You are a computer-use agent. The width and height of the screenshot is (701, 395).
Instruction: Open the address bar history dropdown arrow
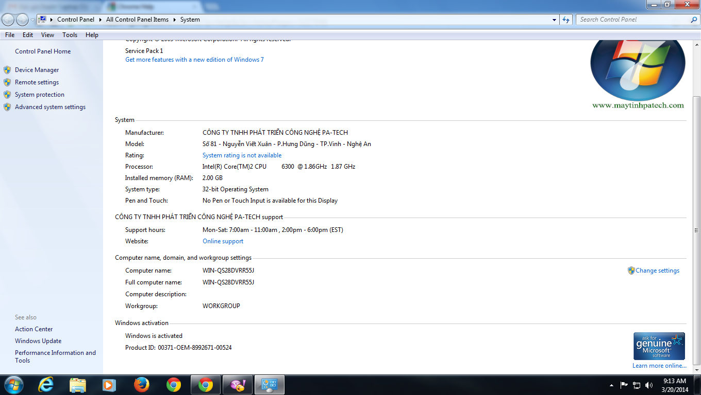(555, 20)
